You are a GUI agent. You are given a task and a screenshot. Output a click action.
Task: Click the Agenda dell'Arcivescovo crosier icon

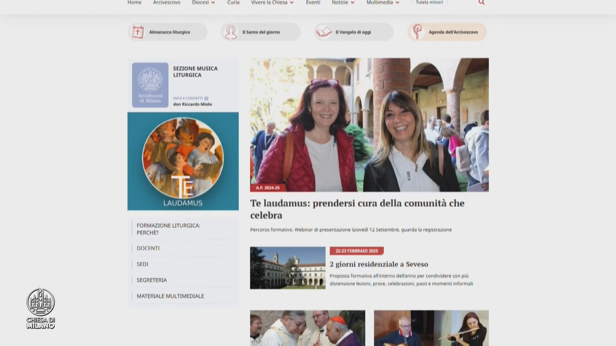coord(417,32)
